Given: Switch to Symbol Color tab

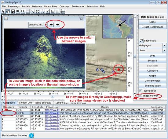Looking at the screenshot, I should pyautogui.click(x=35, y=103).
